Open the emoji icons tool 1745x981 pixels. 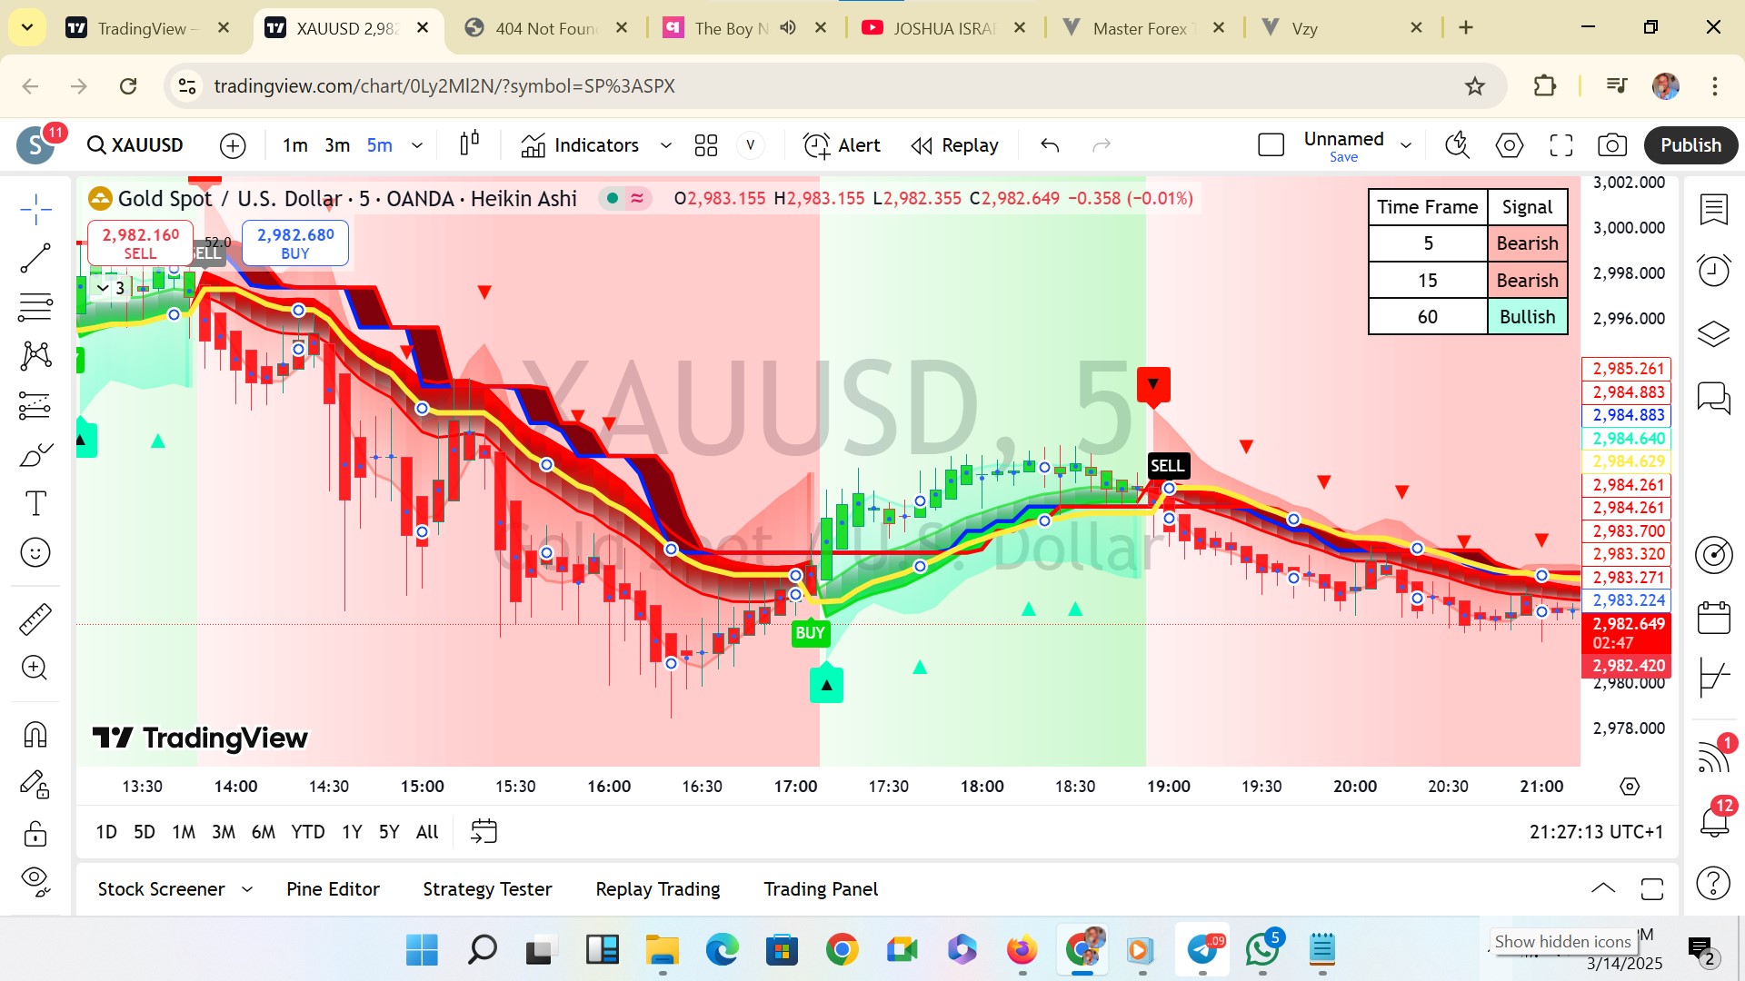[x=35, y=552]
